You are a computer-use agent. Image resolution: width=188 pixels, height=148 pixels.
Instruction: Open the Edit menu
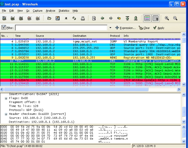click(x=12, y=11)
